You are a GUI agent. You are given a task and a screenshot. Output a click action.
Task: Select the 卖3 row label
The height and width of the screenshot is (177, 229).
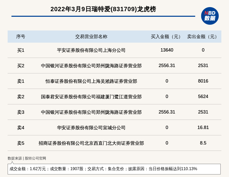(21, 112)
